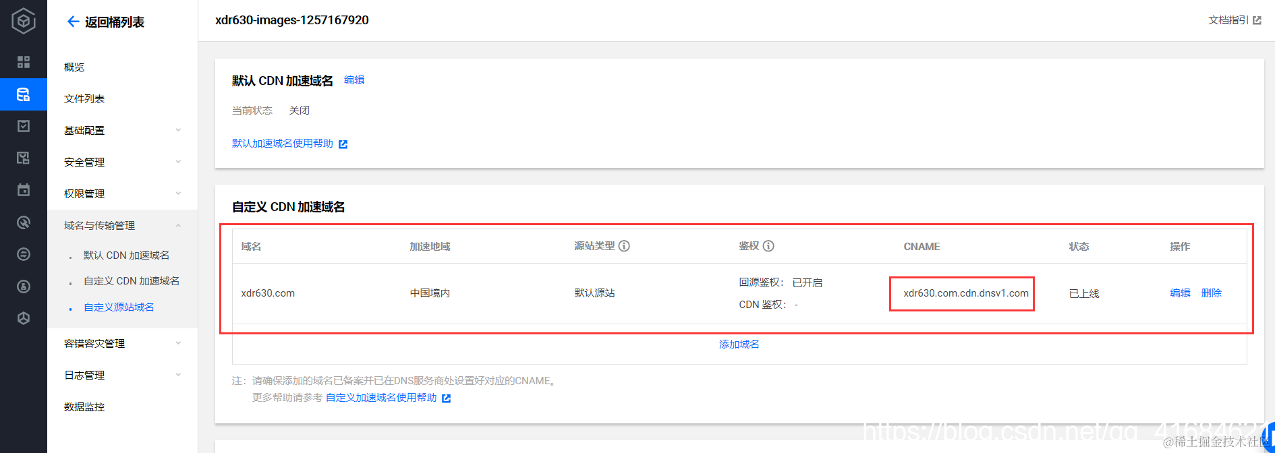
Task: Click the circular speed gauge sidebar icon
Action: pos(24,222)
